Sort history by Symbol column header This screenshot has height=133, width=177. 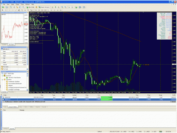coord(74,95)
